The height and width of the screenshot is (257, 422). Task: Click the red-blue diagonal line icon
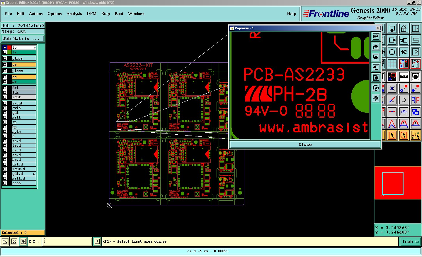(x=392, y=100)
